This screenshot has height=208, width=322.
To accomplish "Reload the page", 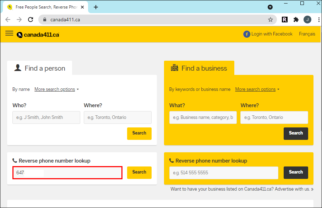I will (31, 20).
